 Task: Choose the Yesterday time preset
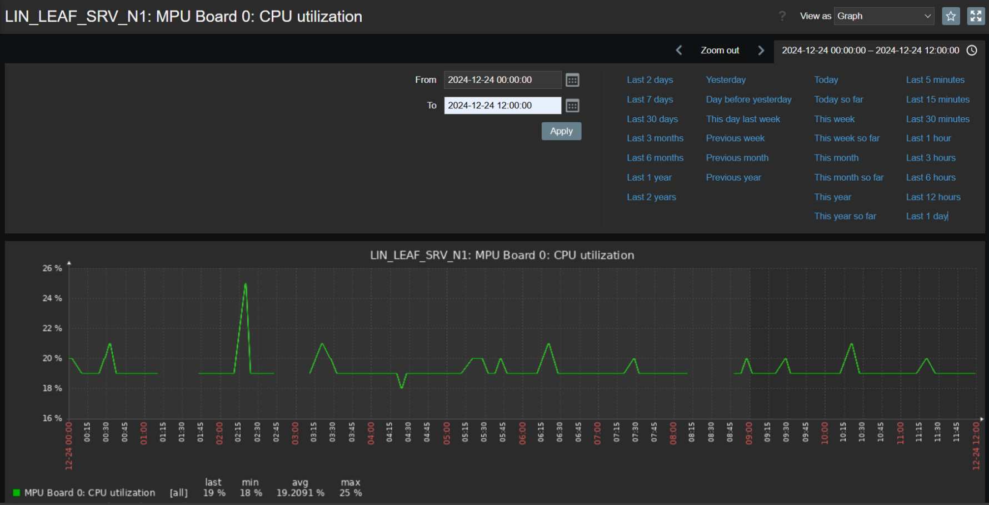coord(726,80)
